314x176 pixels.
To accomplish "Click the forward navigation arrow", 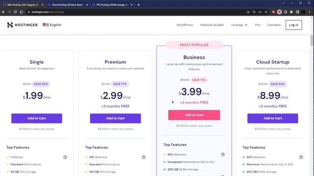I will pos(9,12).
